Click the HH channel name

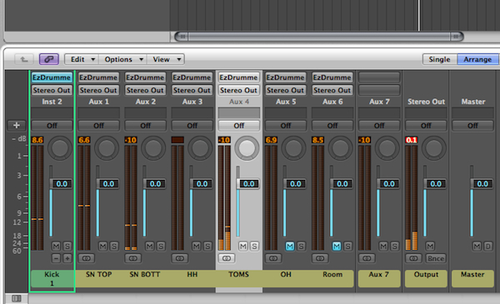(192, 274)
